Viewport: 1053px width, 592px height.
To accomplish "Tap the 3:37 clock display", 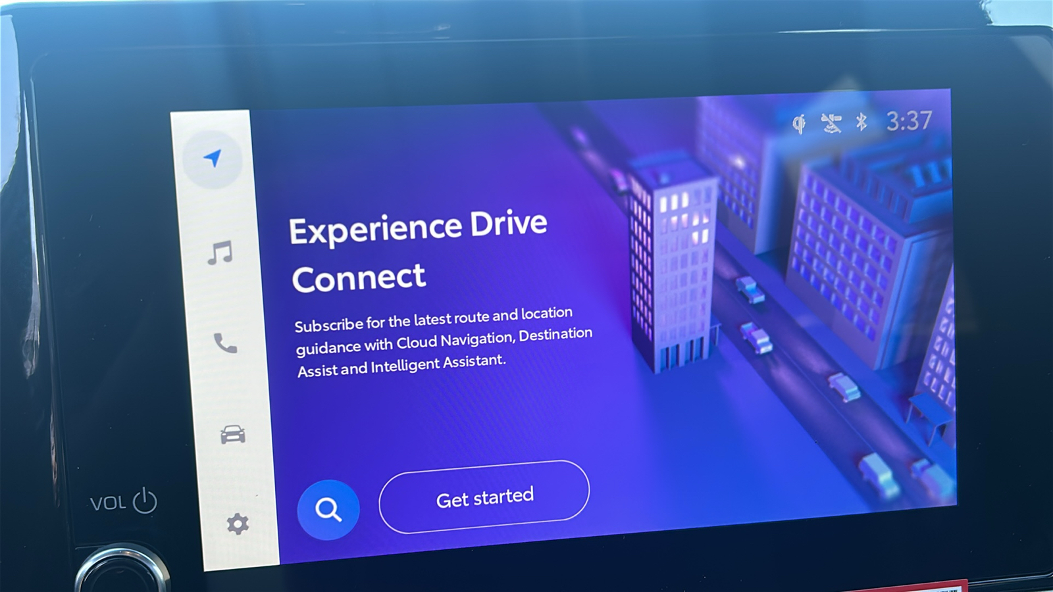I will [x=909, y=121].
